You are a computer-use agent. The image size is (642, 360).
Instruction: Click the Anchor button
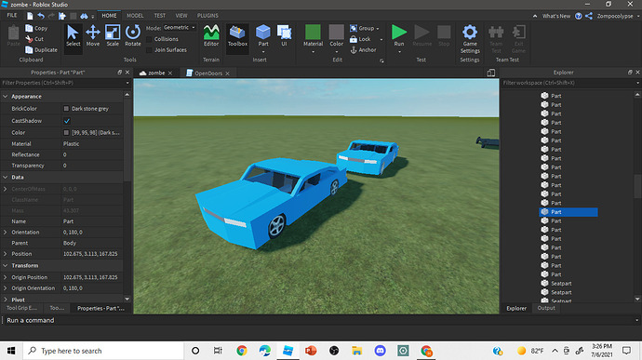(x=363, y=50)
